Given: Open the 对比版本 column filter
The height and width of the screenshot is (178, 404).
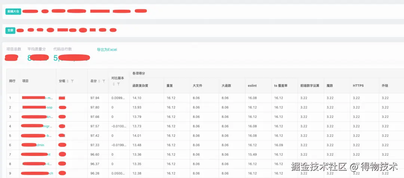Looking at the screenshot, I should pos(119,84).
